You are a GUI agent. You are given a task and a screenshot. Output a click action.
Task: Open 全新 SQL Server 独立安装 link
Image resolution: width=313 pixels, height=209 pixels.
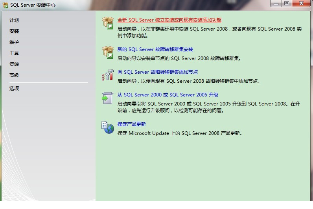click(x=169, y=20)
